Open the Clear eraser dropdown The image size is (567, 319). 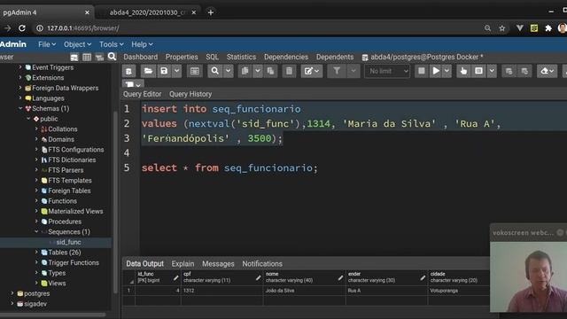click(x=547, y=71)
